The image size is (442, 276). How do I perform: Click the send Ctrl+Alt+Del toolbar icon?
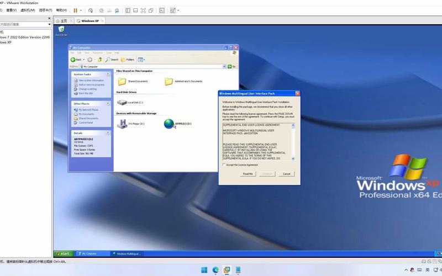[91, 10]
